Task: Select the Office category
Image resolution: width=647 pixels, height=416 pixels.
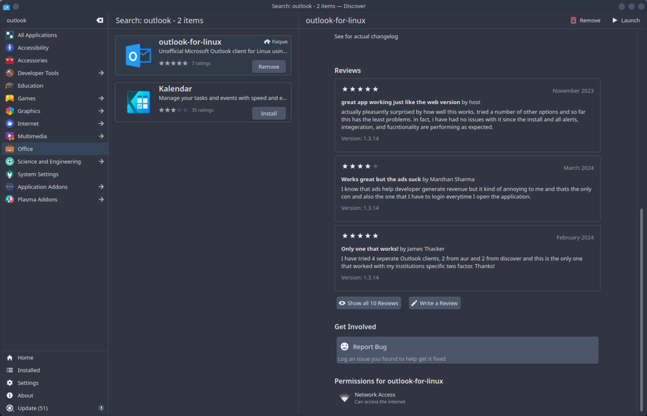Action: point(55,149)
